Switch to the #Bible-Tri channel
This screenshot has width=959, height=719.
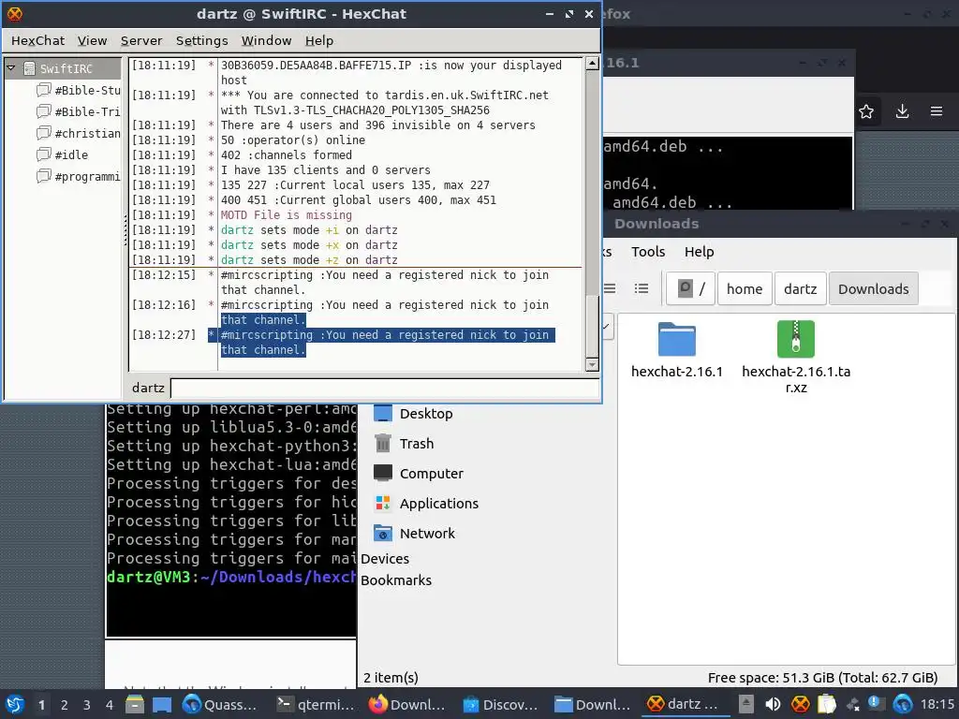[x=87, y=112]
